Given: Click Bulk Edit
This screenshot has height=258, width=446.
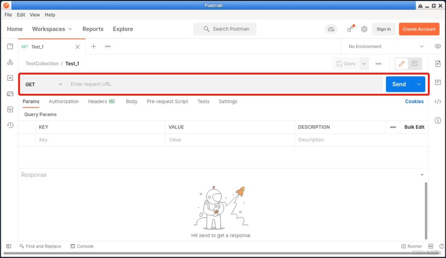Looking at the screenshot, I should coord(414,127).
